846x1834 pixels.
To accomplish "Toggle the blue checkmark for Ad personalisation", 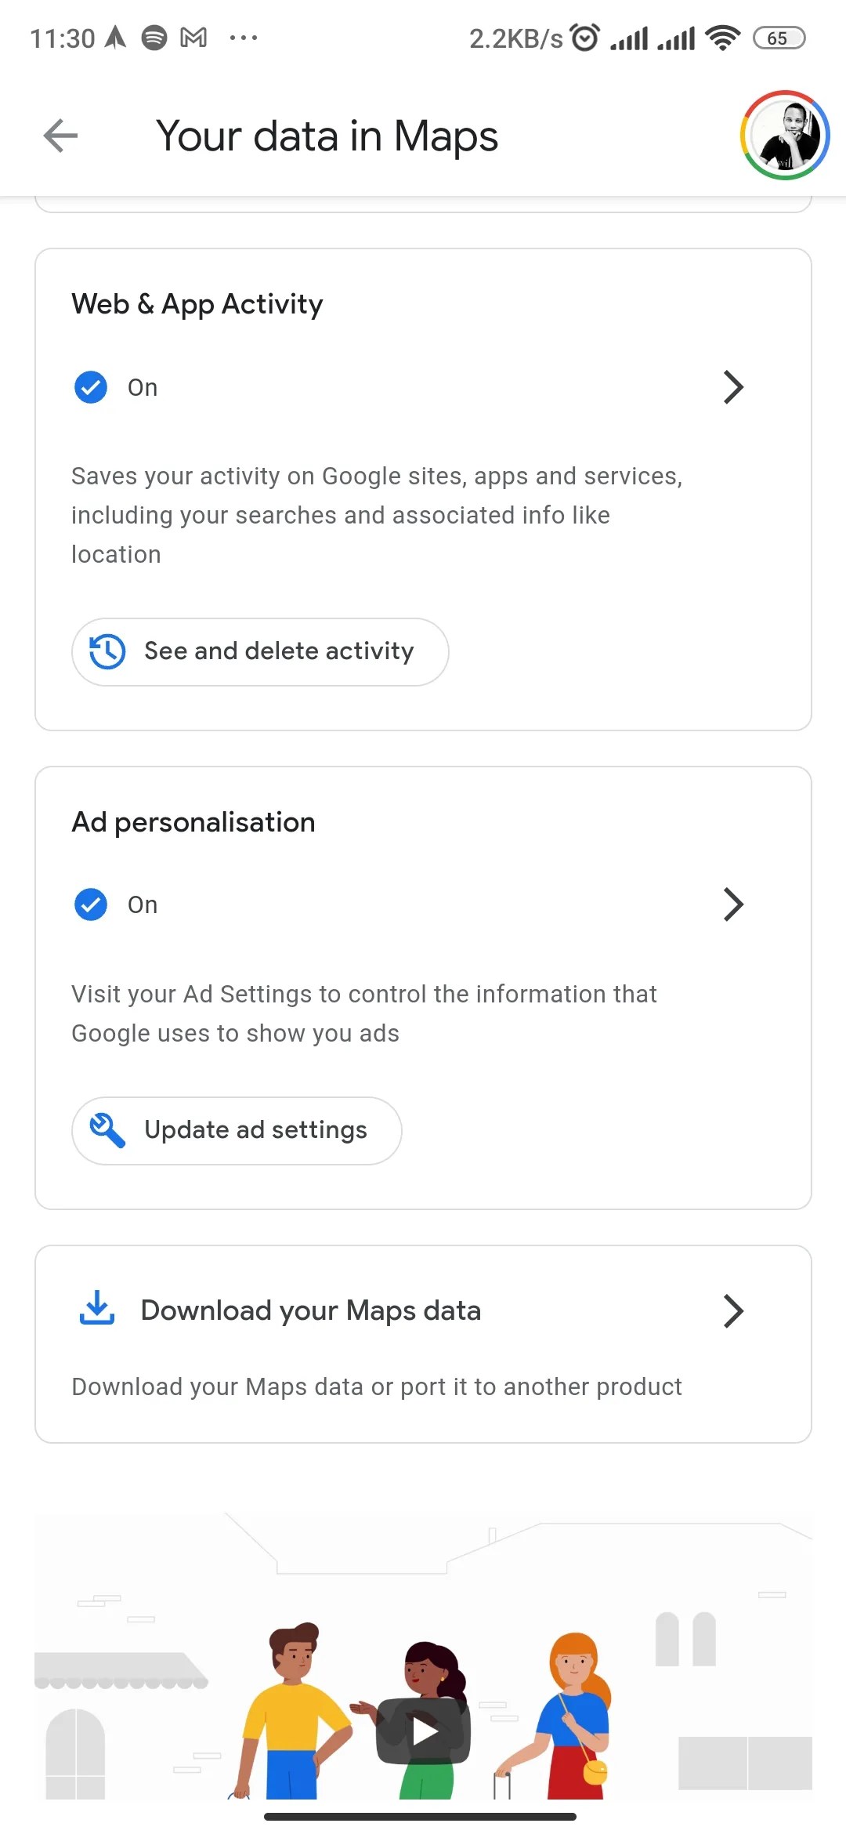I will click(90, 904).
